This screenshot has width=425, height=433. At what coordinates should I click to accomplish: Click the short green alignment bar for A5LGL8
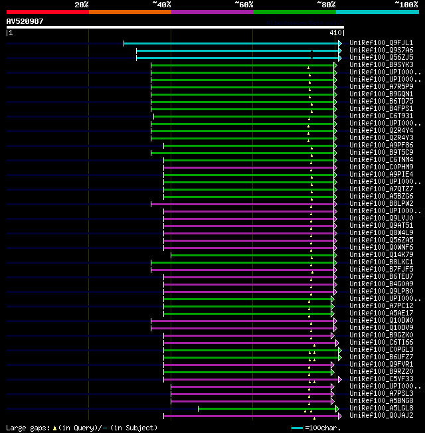click(267, 408)
